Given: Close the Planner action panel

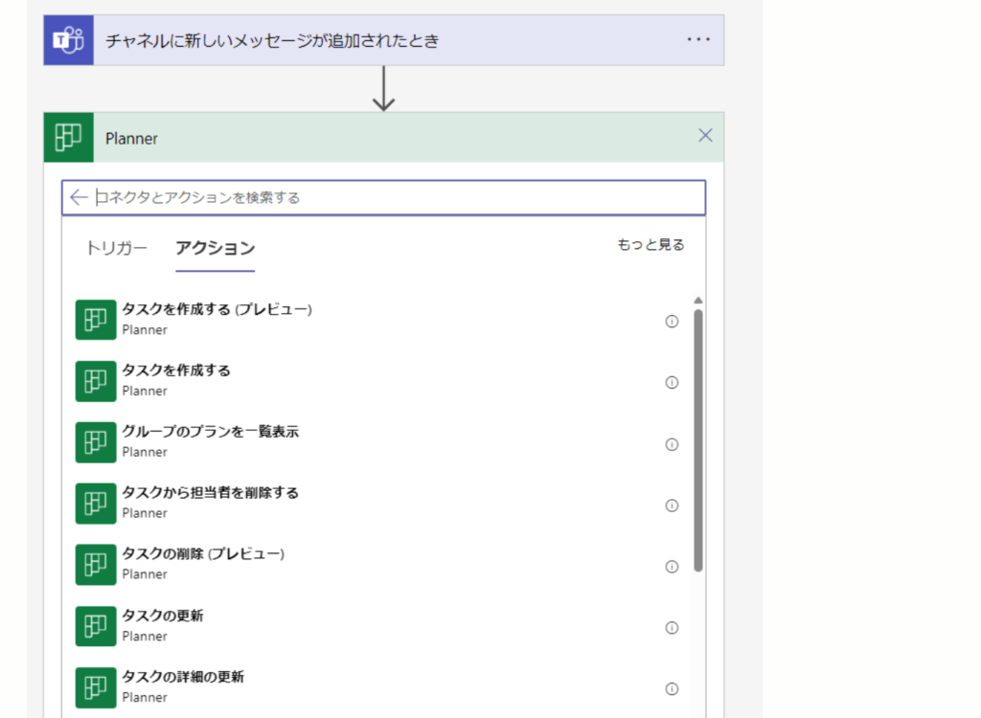Looking at the screenshot, I should point(705,136).
